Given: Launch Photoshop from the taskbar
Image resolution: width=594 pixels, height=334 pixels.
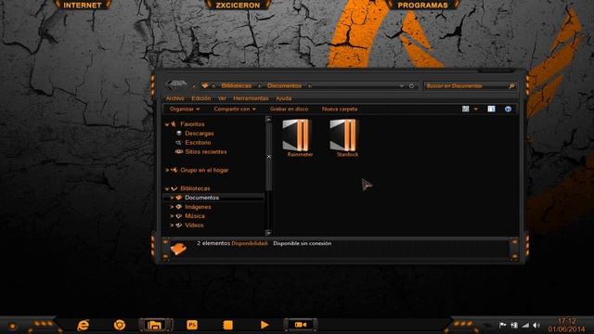Looking at the screenshot, I should 192,325.
